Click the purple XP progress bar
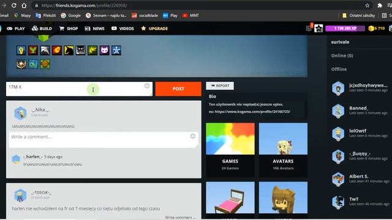392x220 pixels. pos(345,29)
